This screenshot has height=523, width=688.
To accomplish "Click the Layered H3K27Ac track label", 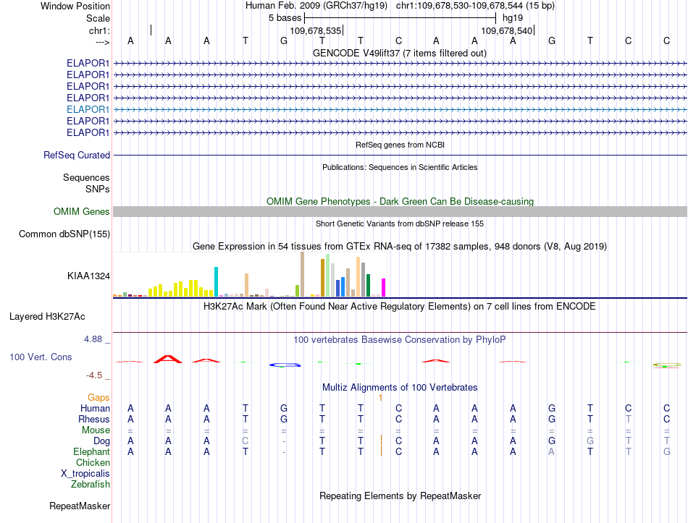I will click(x=47, y=317).
